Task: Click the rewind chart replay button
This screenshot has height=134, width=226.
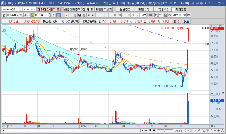Action: click(146, 130)
